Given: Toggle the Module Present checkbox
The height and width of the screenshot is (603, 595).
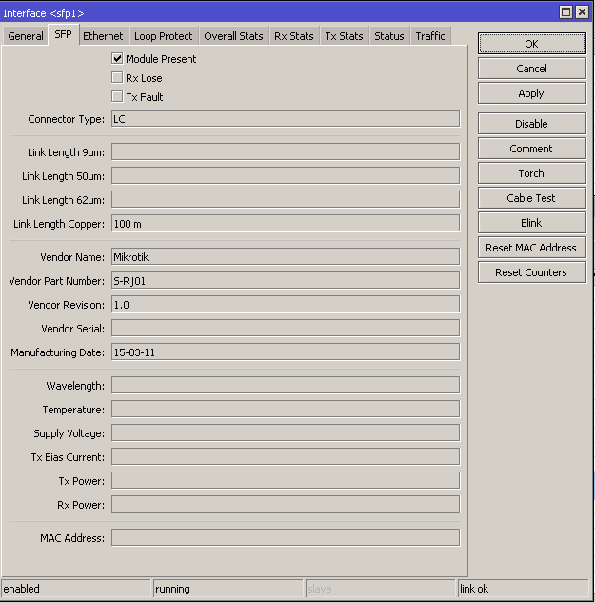Looking at the screenshot, I should coord(118,59).
